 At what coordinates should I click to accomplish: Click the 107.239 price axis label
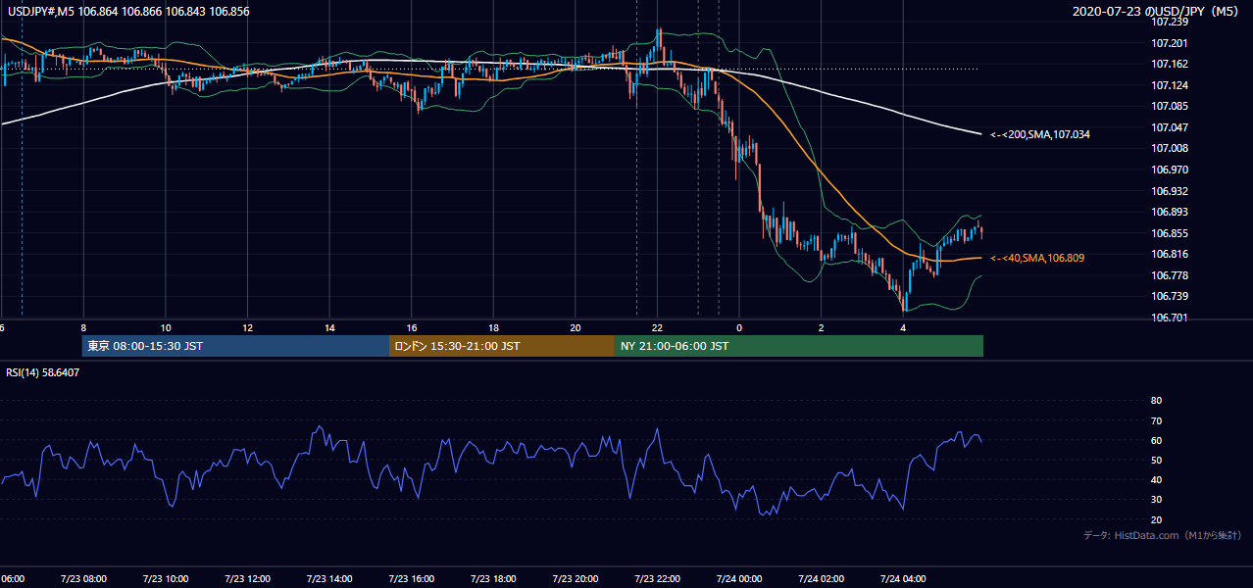1171,22
